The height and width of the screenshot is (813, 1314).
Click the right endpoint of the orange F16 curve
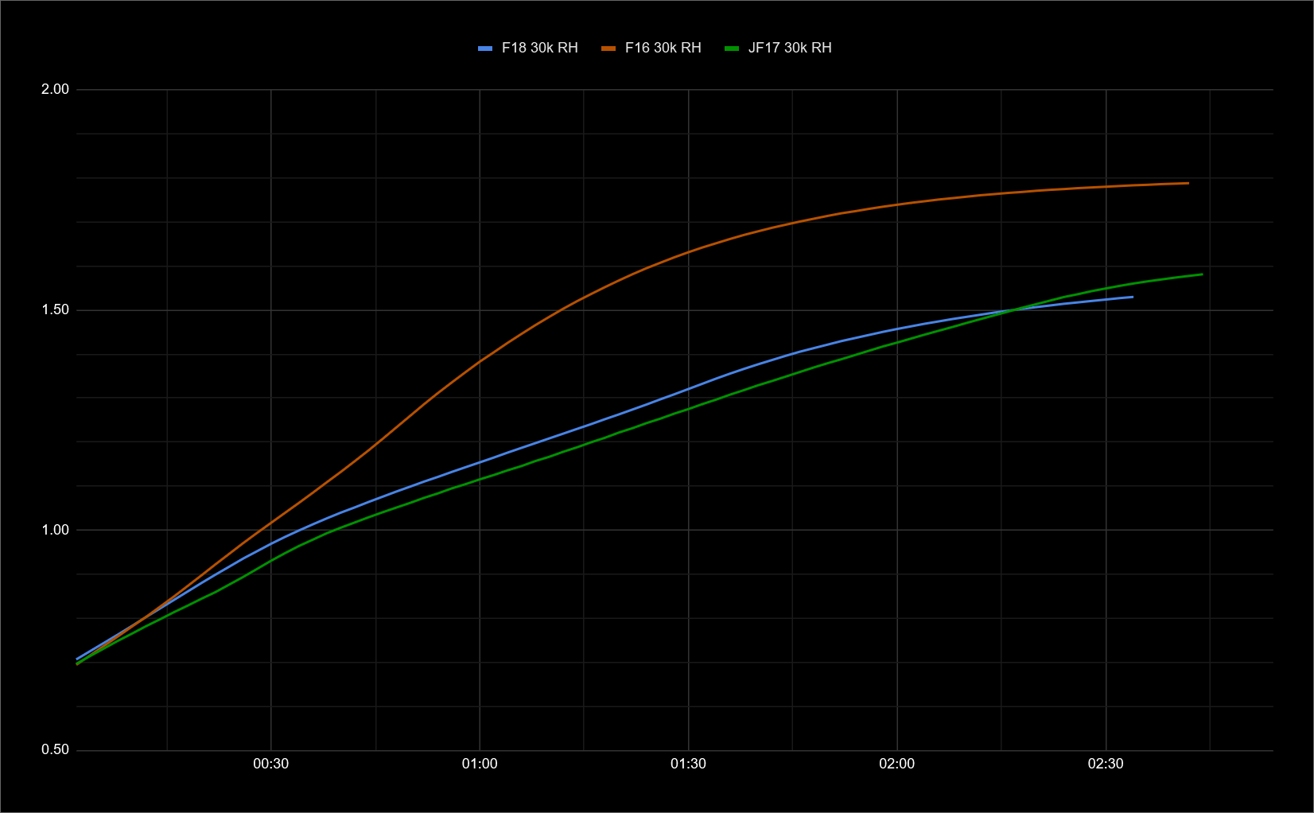click(x=1188, y=183)
